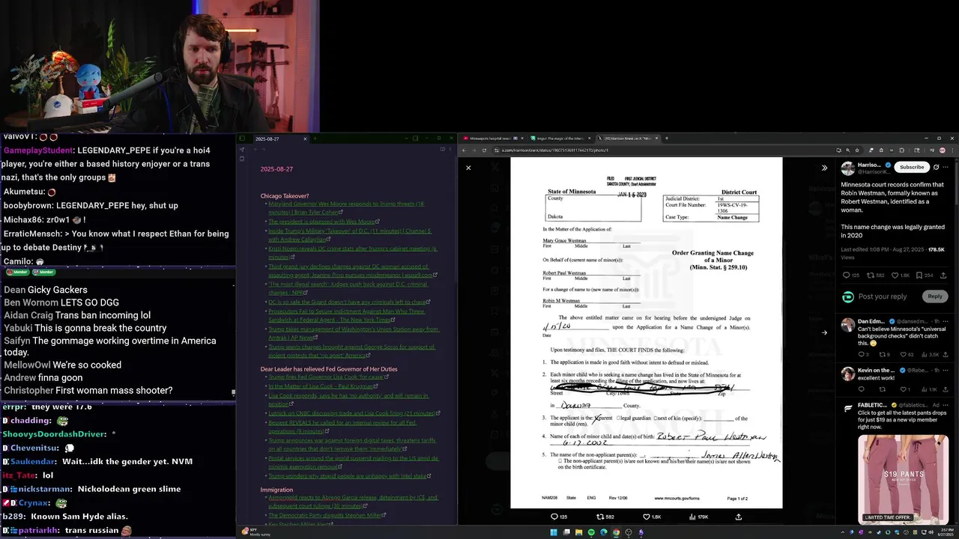The image size is (959, 539).
Task: Open Dan Edm... reply's more options
Action: click(946, 321)
